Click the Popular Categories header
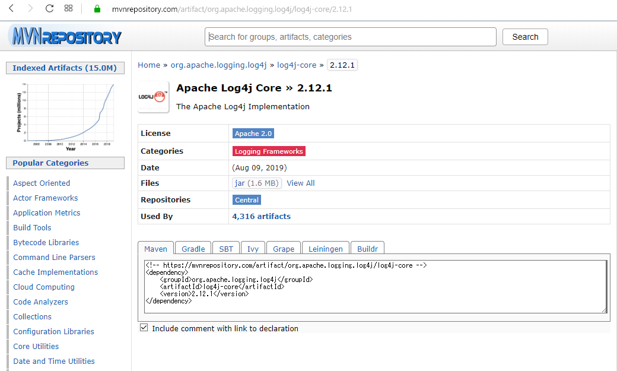Screen dimensions: 617x371 tap(65, 163)
